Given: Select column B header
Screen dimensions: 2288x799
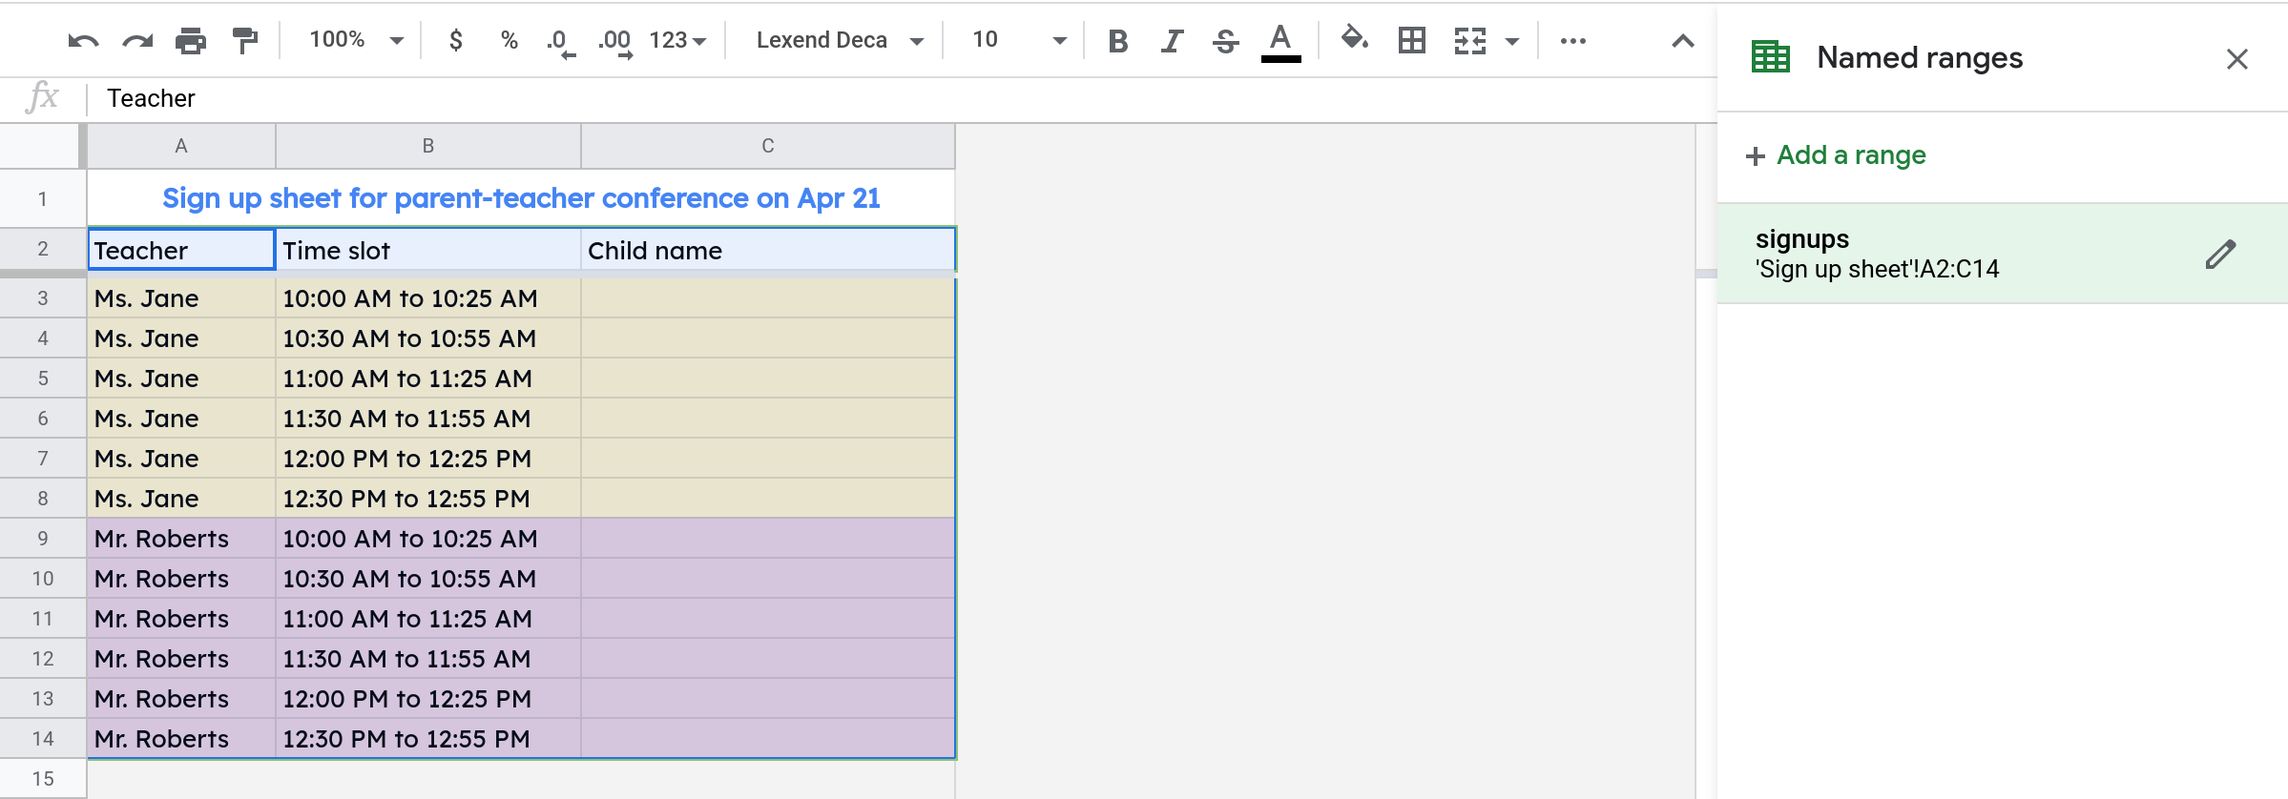Looking at the screenshot, I should click(x=428, y=146).
